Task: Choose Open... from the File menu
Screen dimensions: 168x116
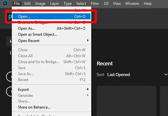Action: (52, 16)
